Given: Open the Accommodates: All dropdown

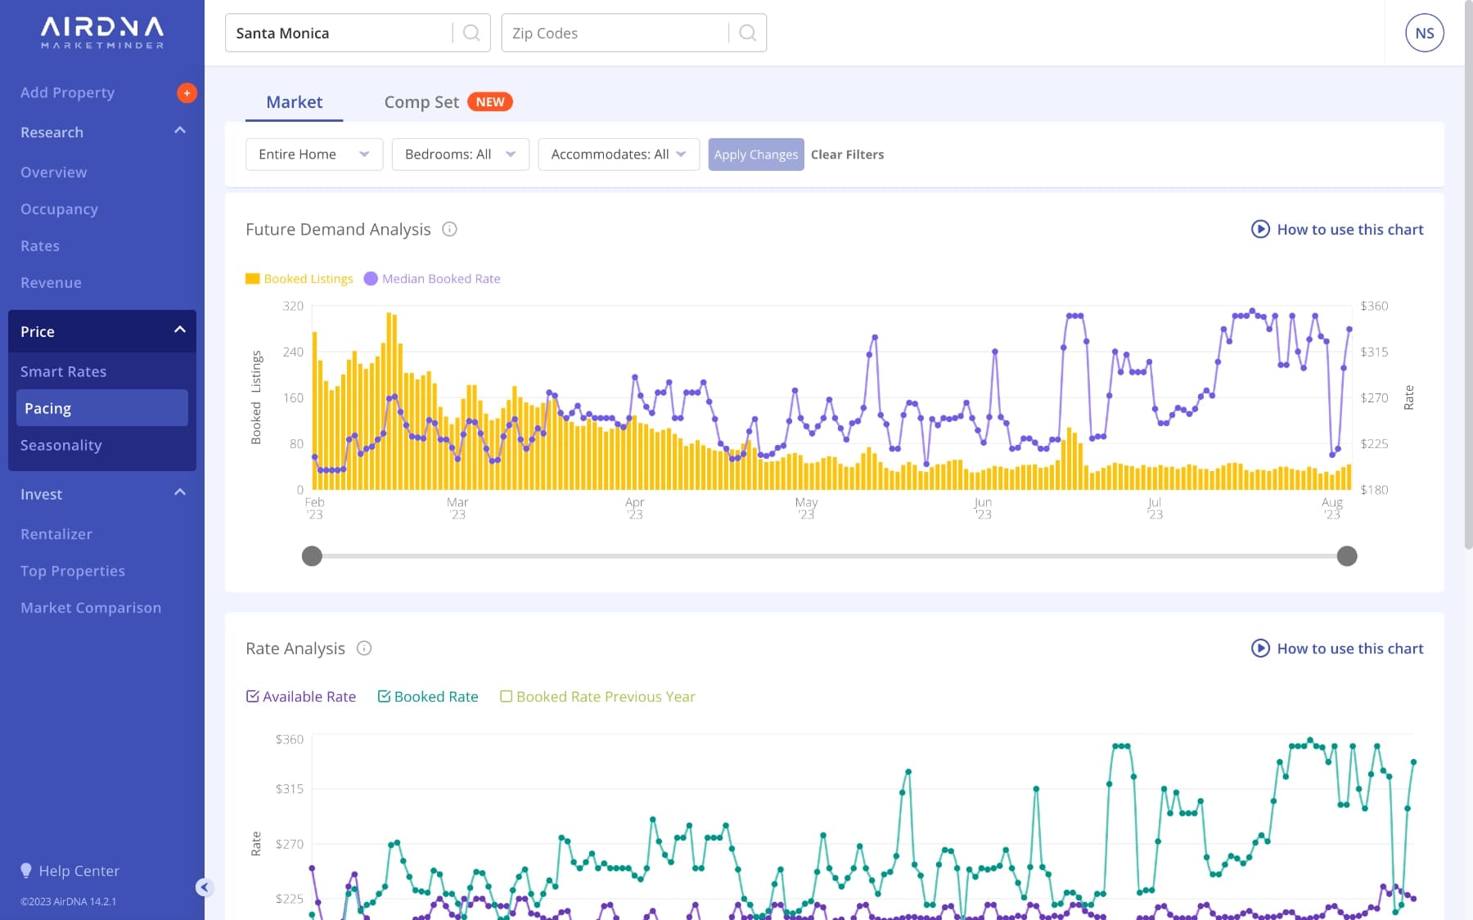Looking at the screenshot, I should 619,154.
